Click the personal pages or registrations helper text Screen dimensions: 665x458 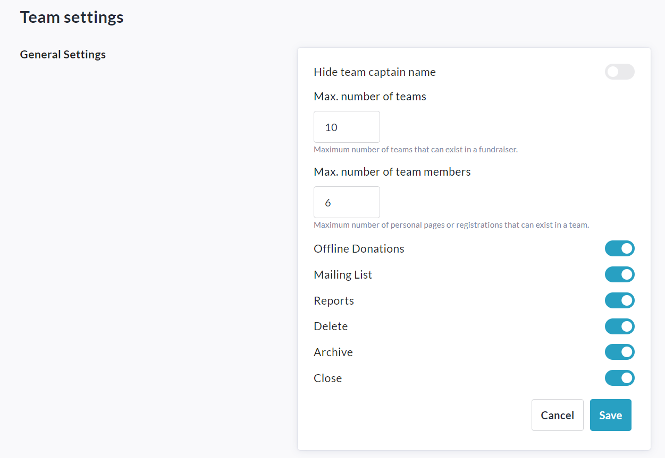[x=451, y=225]
